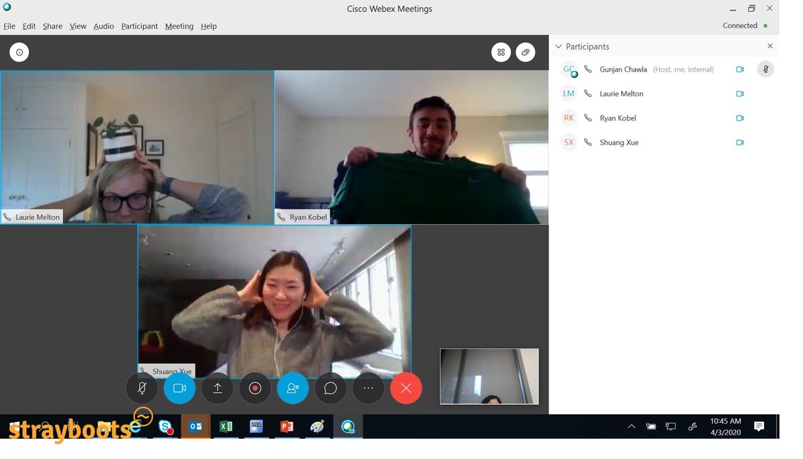End the meeting with the red X button
Screen dimensions: 803x459
(x=406, y=388)
